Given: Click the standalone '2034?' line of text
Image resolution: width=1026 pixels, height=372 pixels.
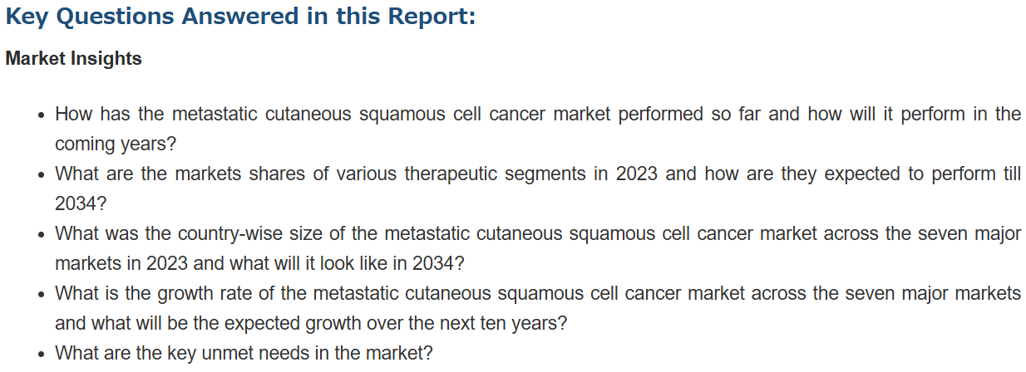Looking at the screenshot, I should pyautogui.click(x=81, y=203).
